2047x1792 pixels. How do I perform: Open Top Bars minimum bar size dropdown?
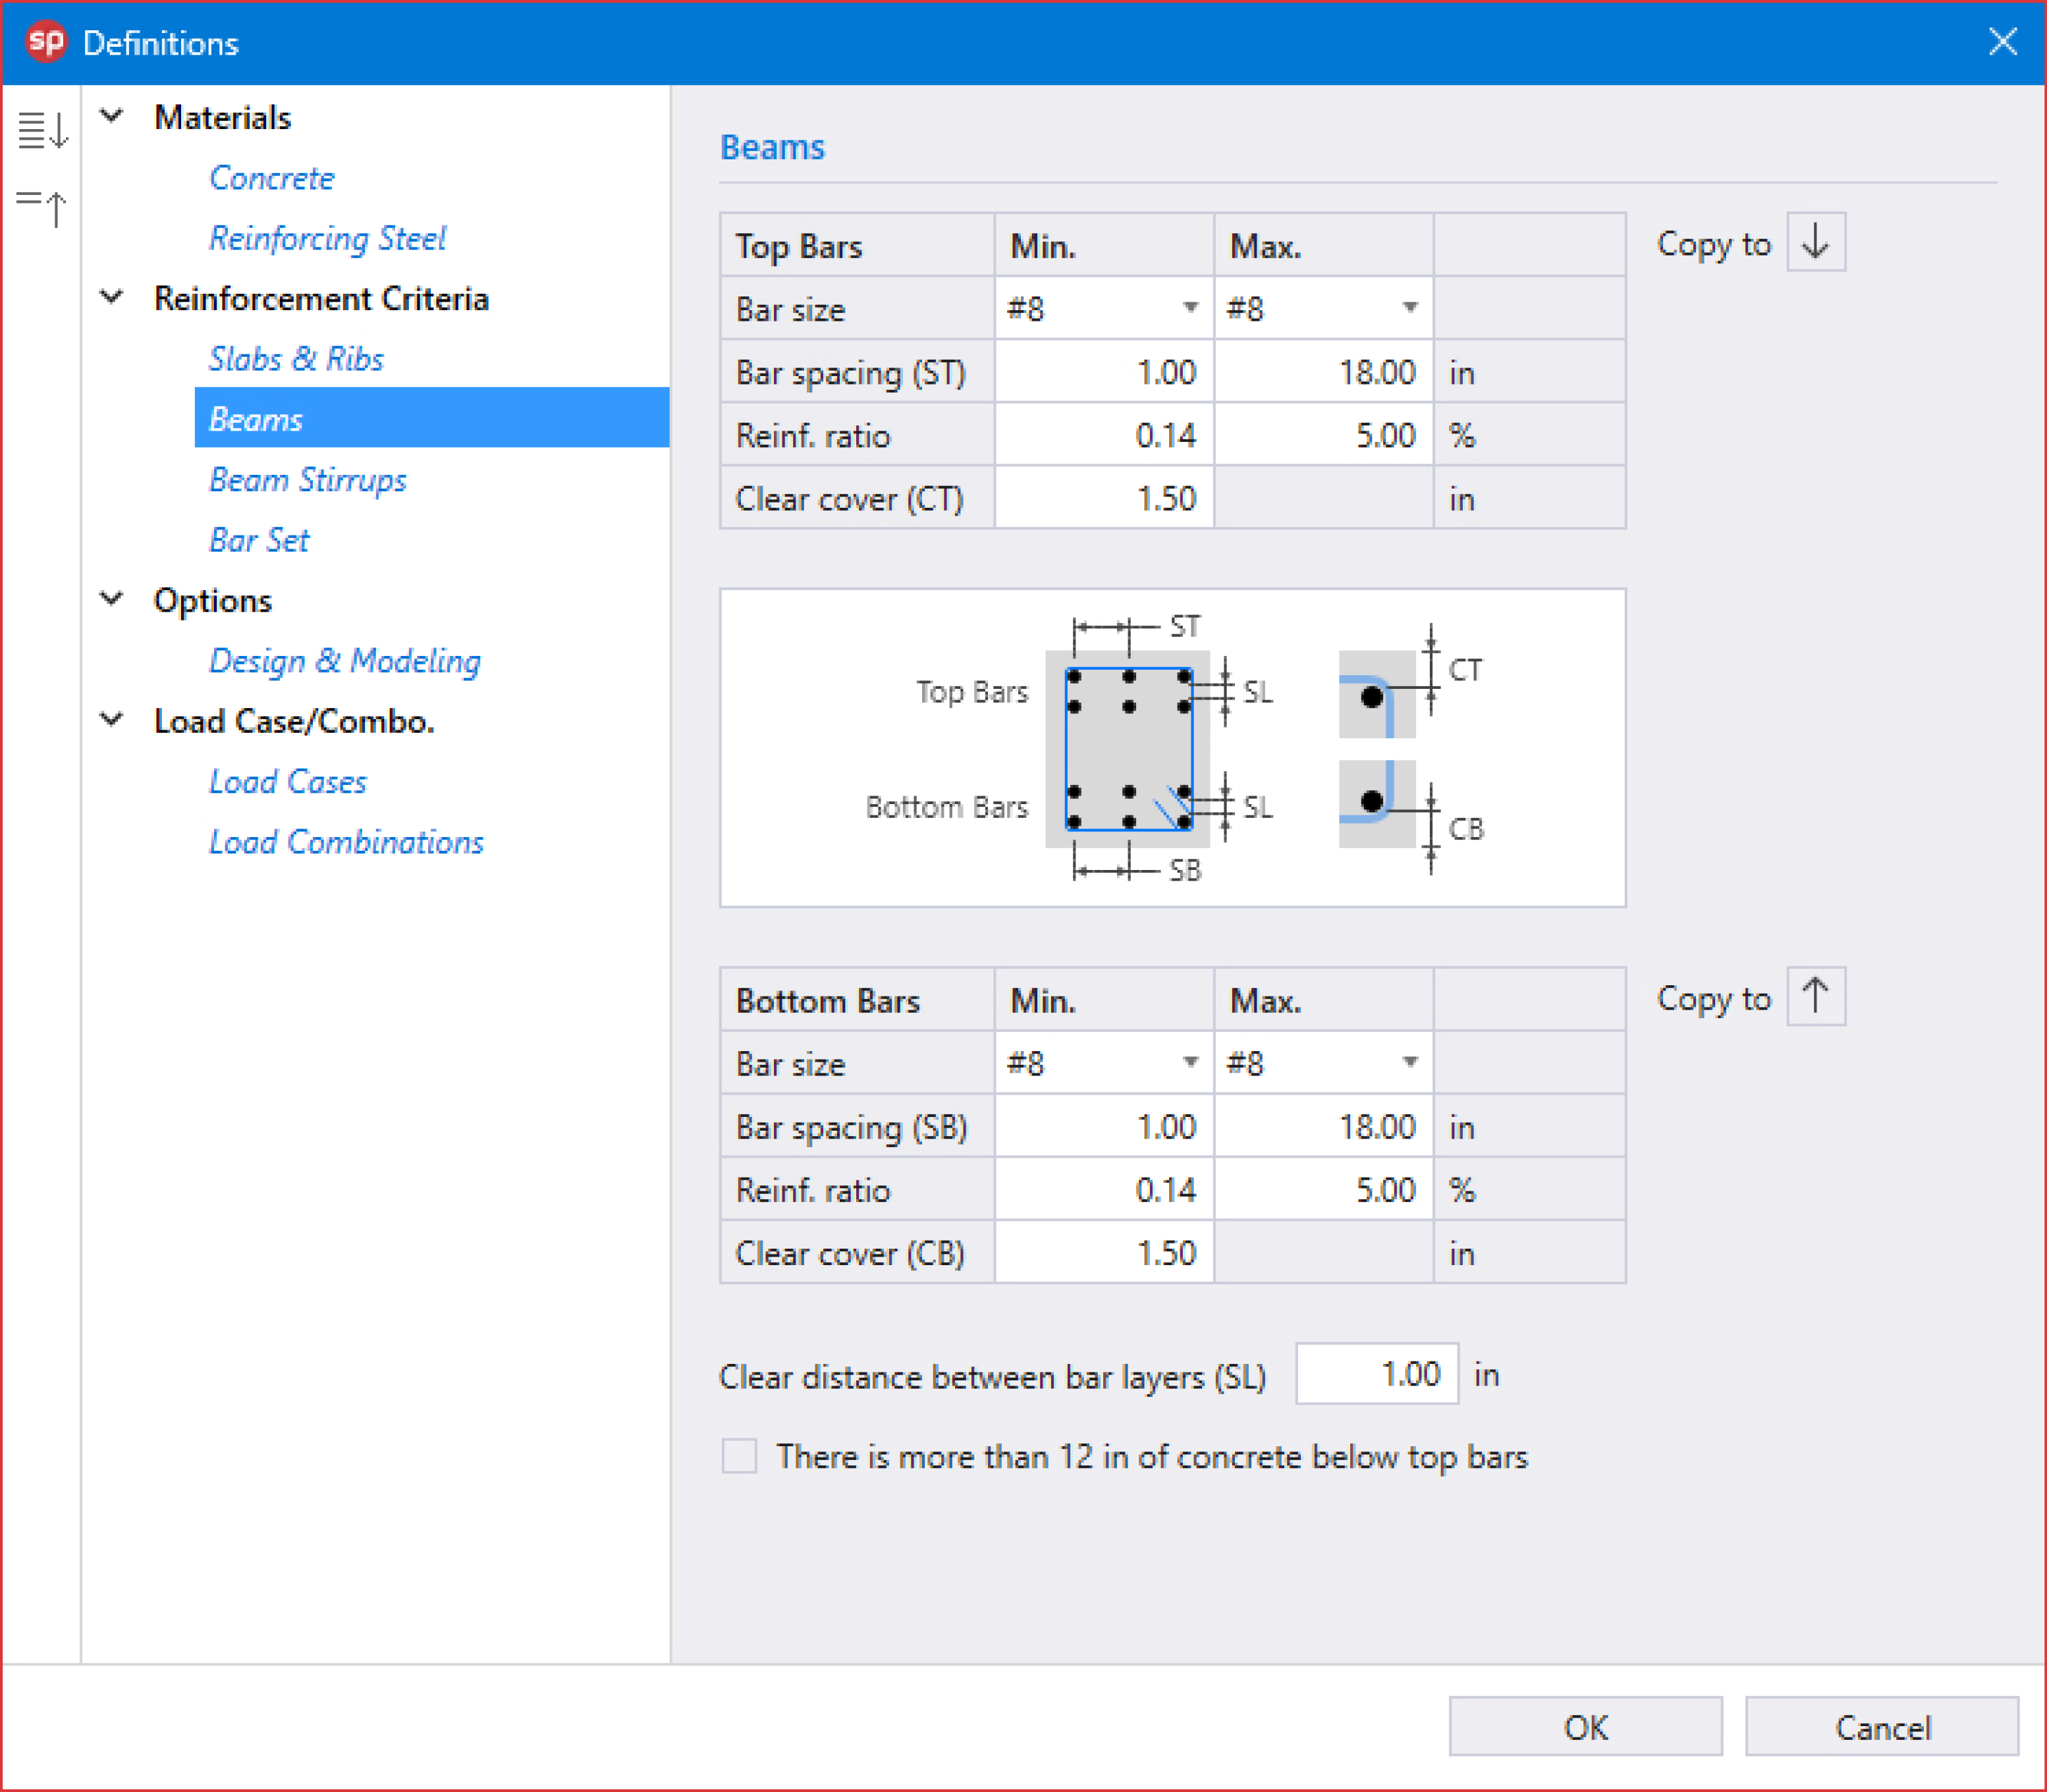click(x=1189, y=308)
